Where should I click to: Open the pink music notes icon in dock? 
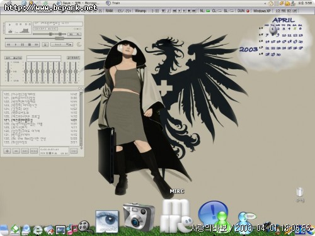[x=72, y=229]
